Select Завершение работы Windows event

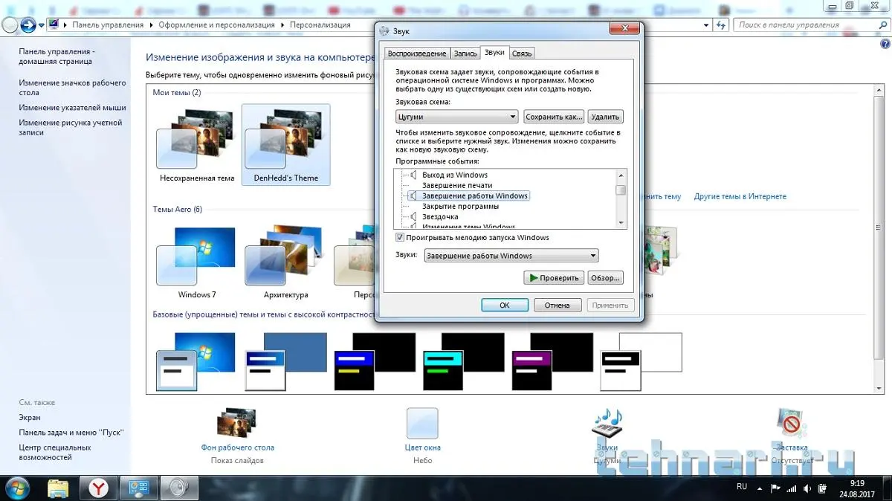[x=474, y=196]
